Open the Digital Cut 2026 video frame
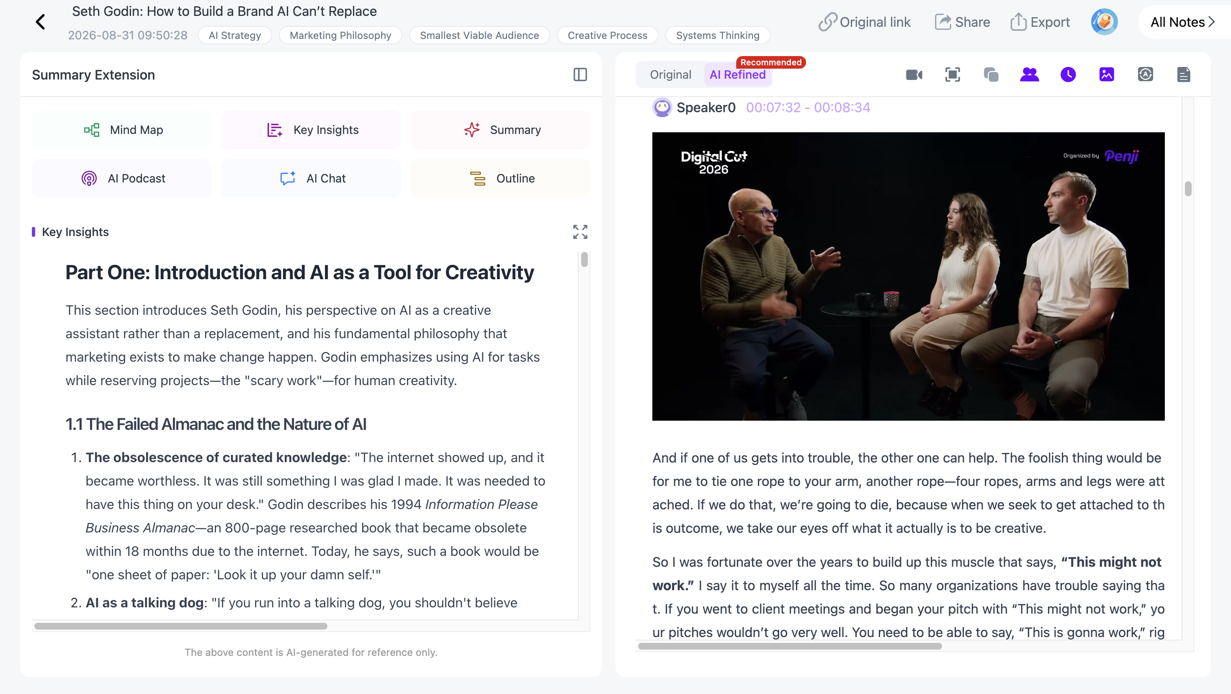 click(x=909, y=277)
